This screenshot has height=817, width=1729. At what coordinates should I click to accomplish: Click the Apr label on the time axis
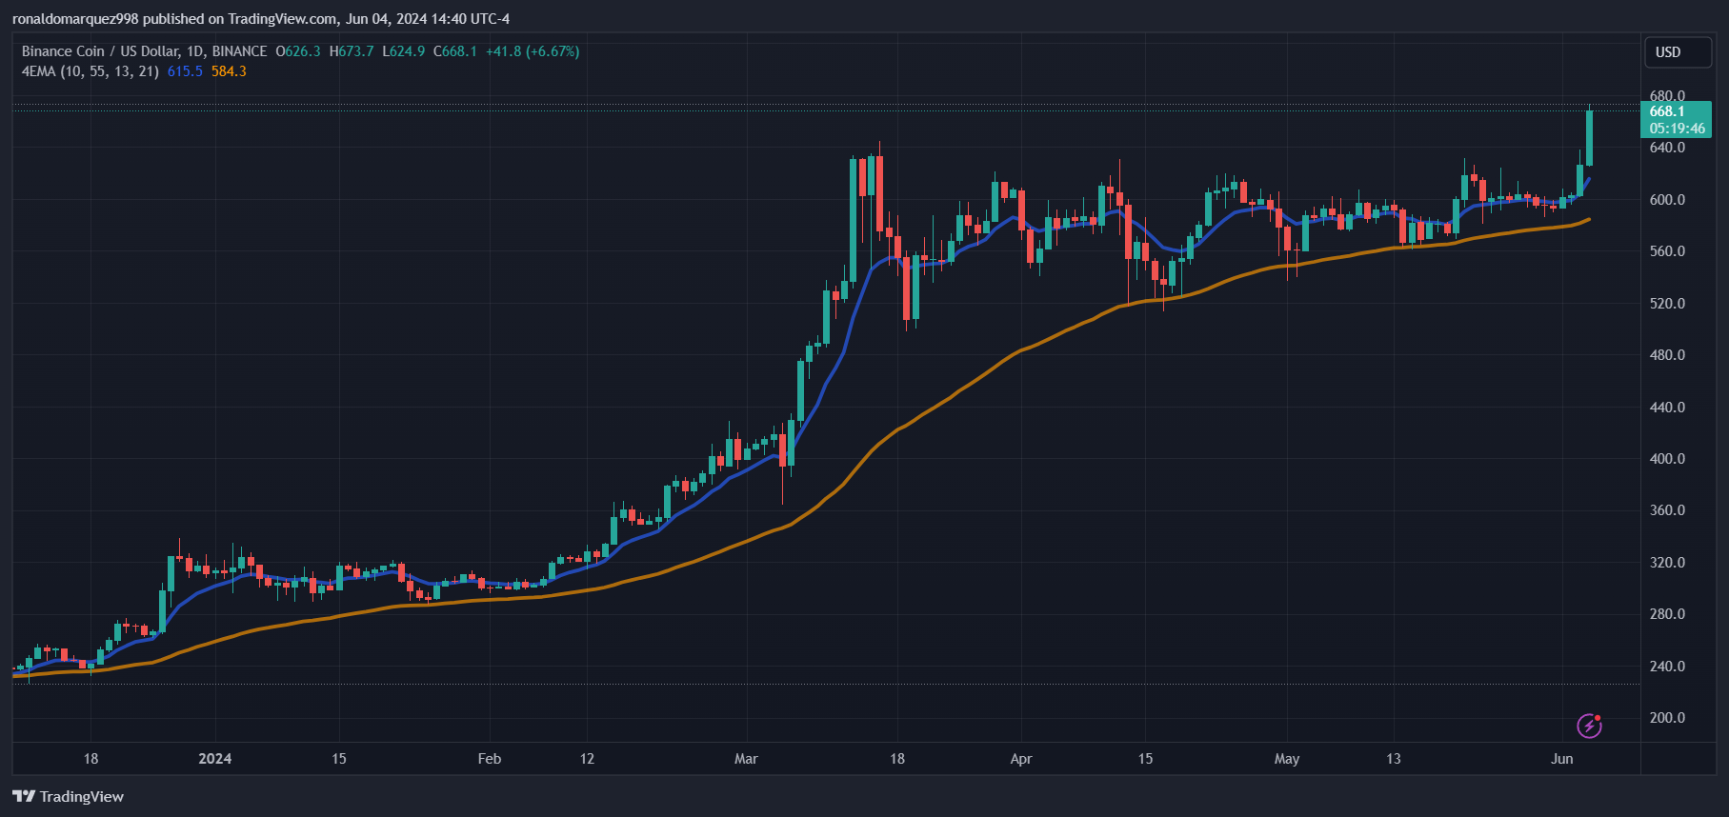(x=1021, y=759)
